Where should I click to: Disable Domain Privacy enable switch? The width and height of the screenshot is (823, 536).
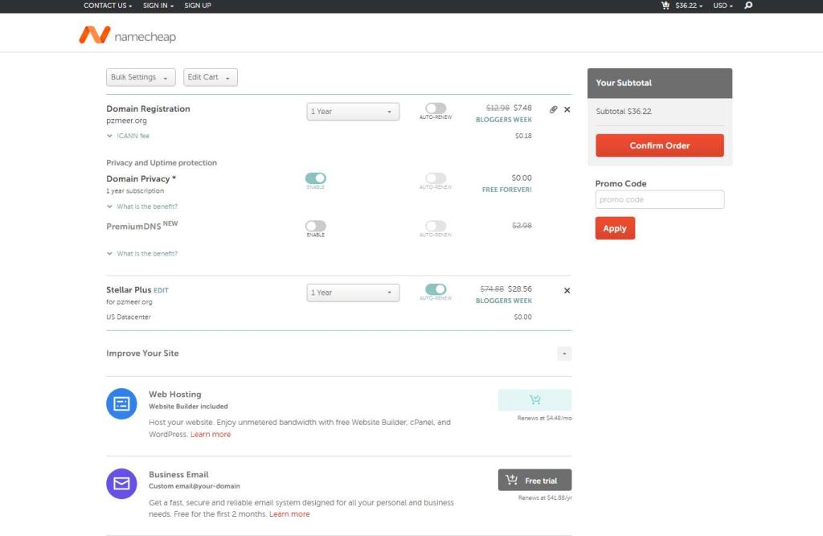(316, 178)
